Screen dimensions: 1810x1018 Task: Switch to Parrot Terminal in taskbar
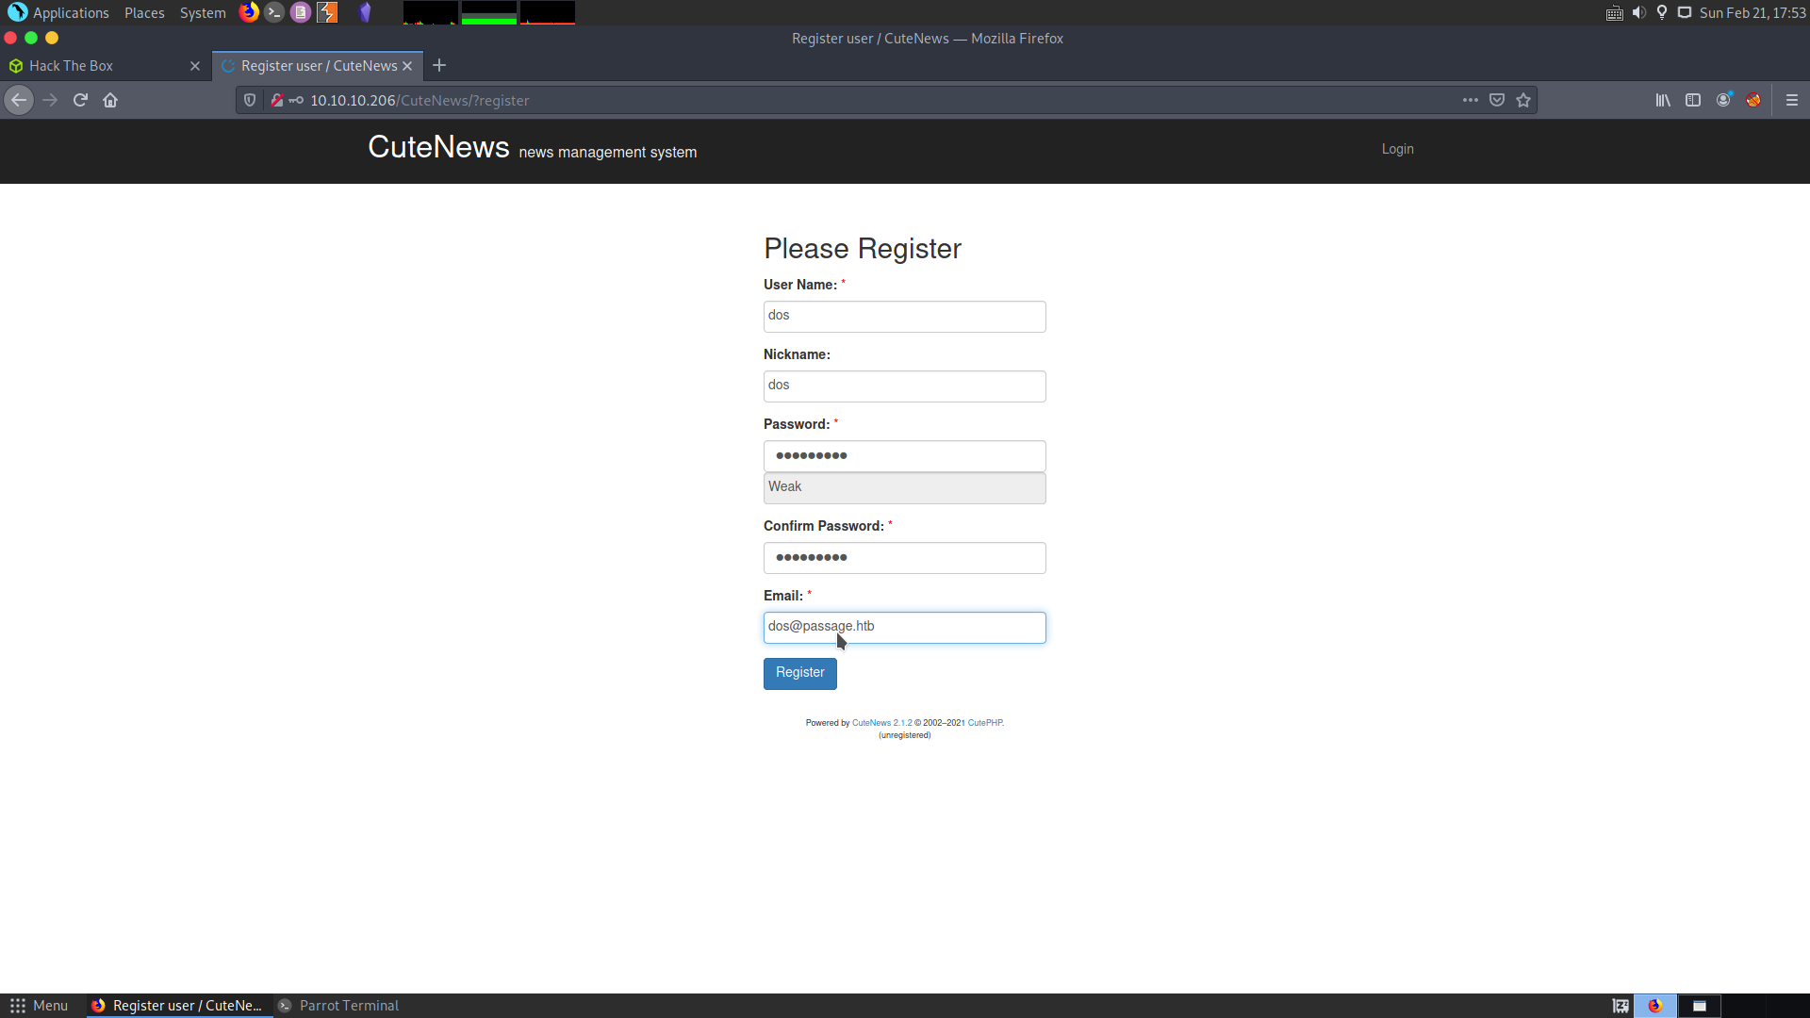point(348,1006)
